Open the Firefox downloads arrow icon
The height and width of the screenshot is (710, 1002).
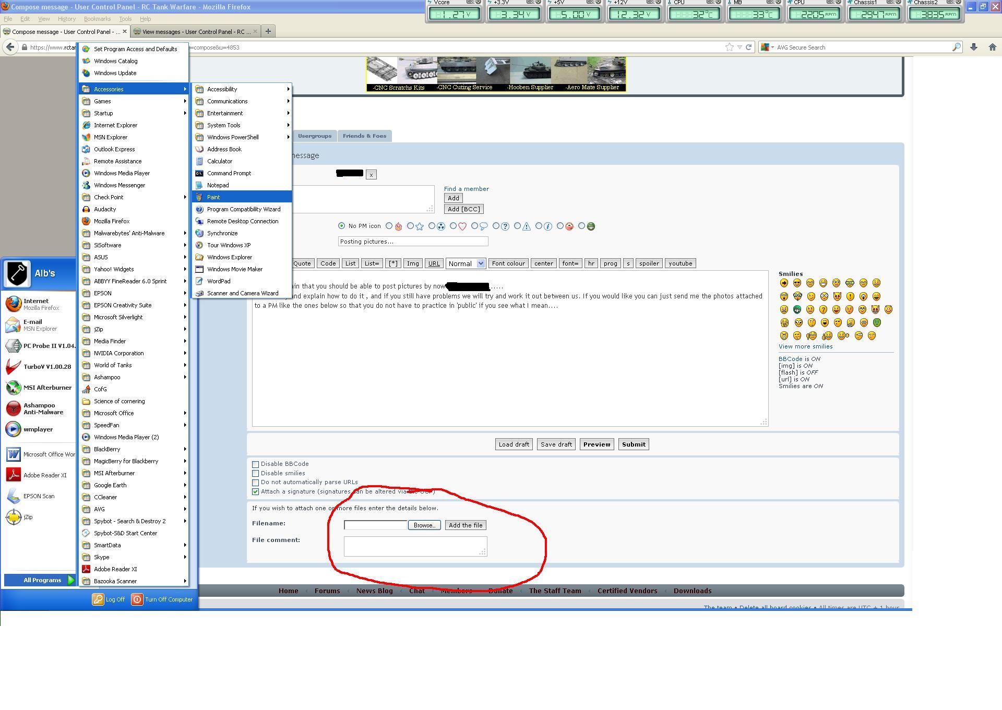[973, 47]
